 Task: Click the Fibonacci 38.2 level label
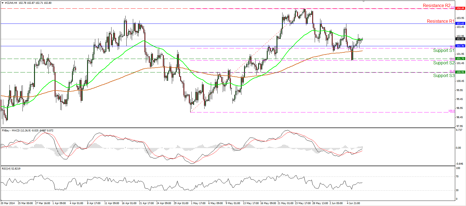click(452, 46)
